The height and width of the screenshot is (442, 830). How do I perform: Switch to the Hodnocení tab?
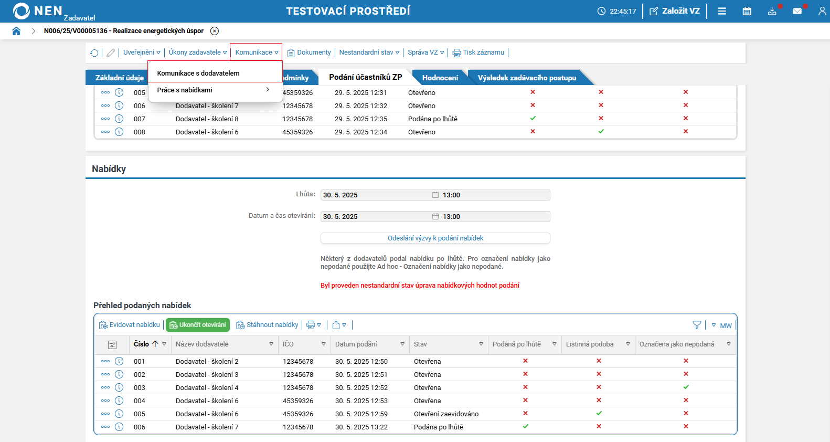click(x=440, y=78)
